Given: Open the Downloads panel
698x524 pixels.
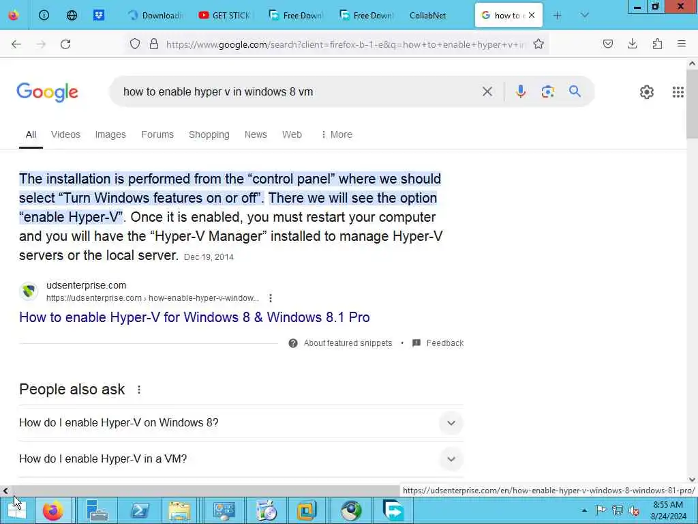Looking at the screenshot, I should point(632,44).
